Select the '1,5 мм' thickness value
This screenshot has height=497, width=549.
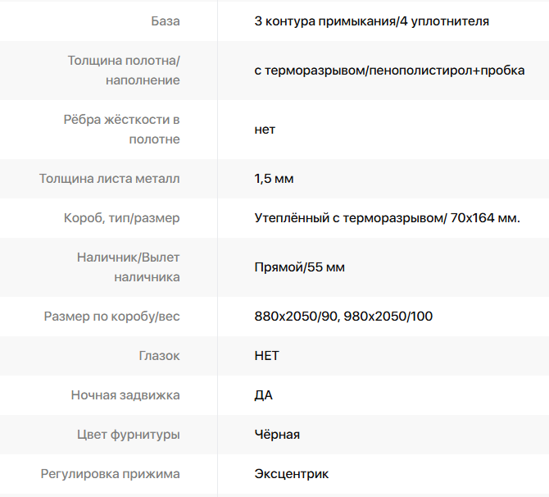coord(274,179)
